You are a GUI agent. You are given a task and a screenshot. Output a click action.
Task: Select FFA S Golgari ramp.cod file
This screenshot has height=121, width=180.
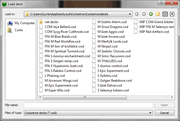[x=59, y=61]
